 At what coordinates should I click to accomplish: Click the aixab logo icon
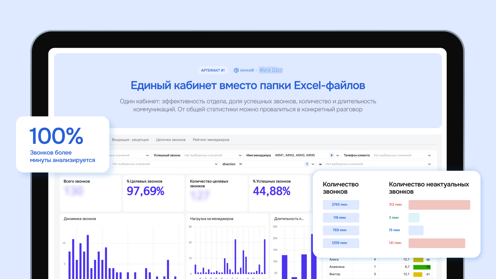tap(236, 70)
